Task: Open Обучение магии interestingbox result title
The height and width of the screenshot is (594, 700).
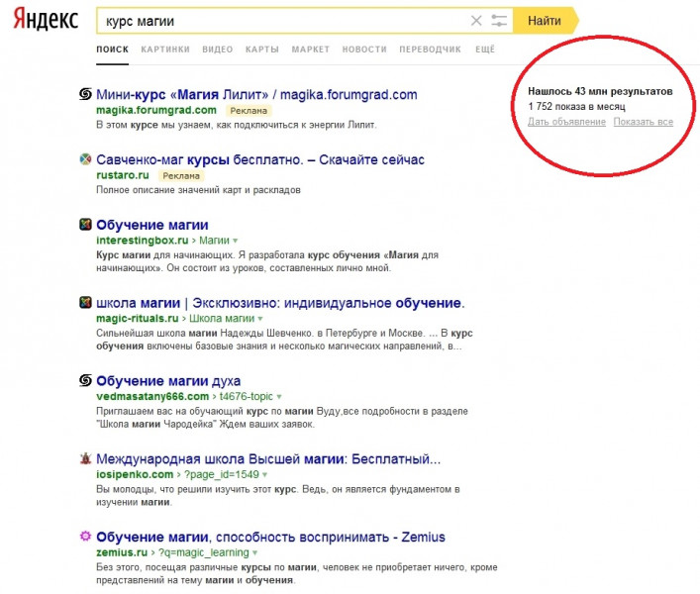Action: click(x=152, y=225)
